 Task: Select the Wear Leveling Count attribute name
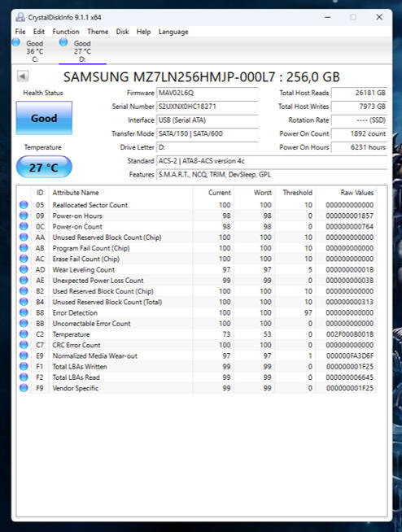click(x=84, y=270)
